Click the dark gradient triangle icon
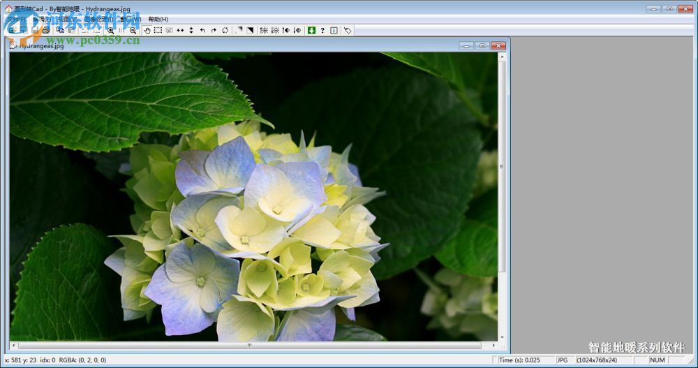 pos(250,30)
